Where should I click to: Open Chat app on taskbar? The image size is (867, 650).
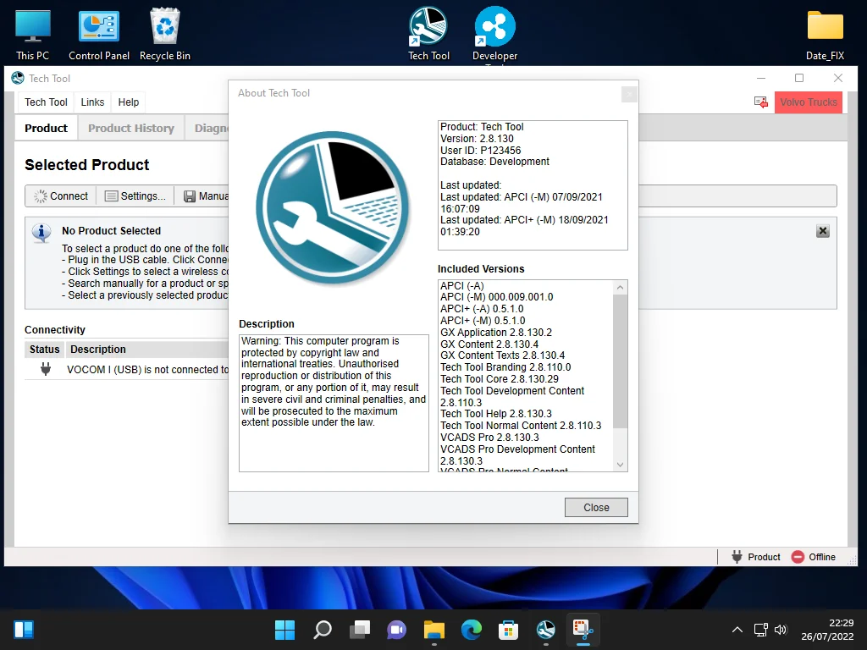coord(396,630)
